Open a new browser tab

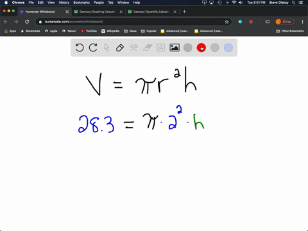[x=184, y=12]
